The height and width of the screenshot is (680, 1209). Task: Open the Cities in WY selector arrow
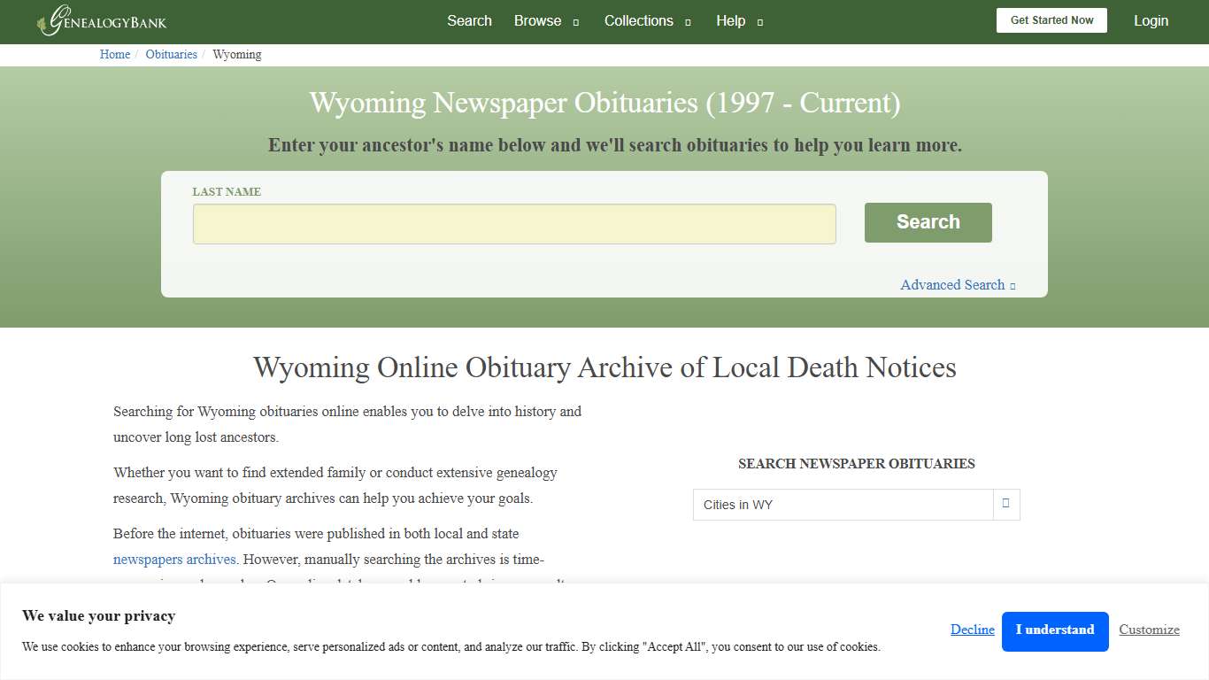(1005, 504)
